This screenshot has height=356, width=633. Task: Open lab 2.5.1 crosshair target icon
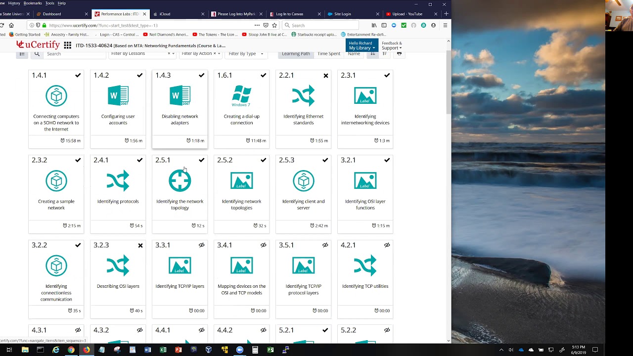[180, 181]
